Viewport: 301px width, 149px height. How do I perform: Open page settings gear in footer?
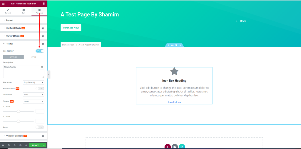(3, 145)
